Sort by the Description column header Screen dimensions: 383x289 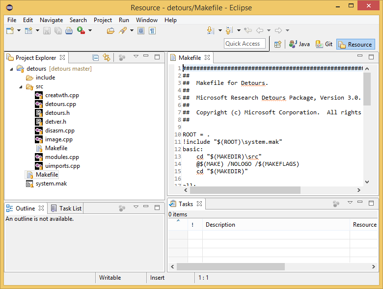[276, 225]
